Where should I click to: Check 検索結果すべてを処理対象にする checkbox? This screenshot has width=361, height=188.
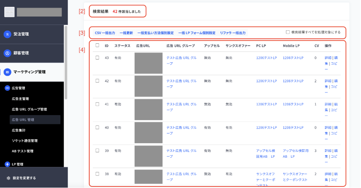287,32
